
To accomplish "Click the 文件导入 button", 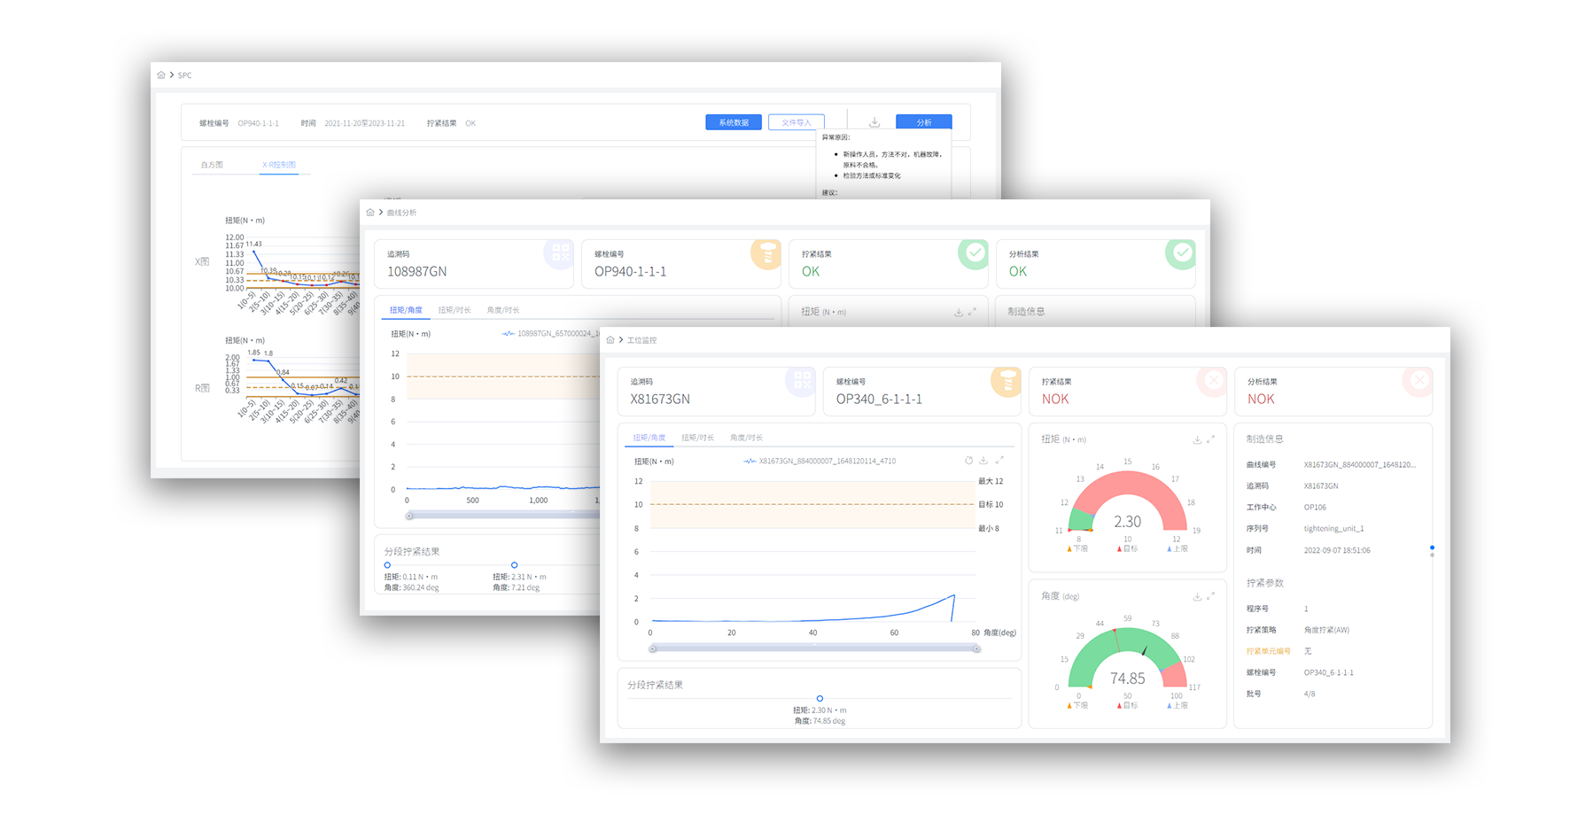I will point(796,122).
